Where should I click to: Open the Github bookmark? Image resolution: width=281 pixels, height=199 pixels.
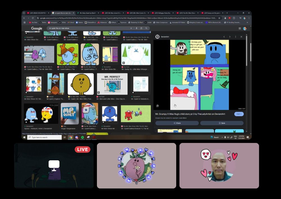tap(112, 22)
